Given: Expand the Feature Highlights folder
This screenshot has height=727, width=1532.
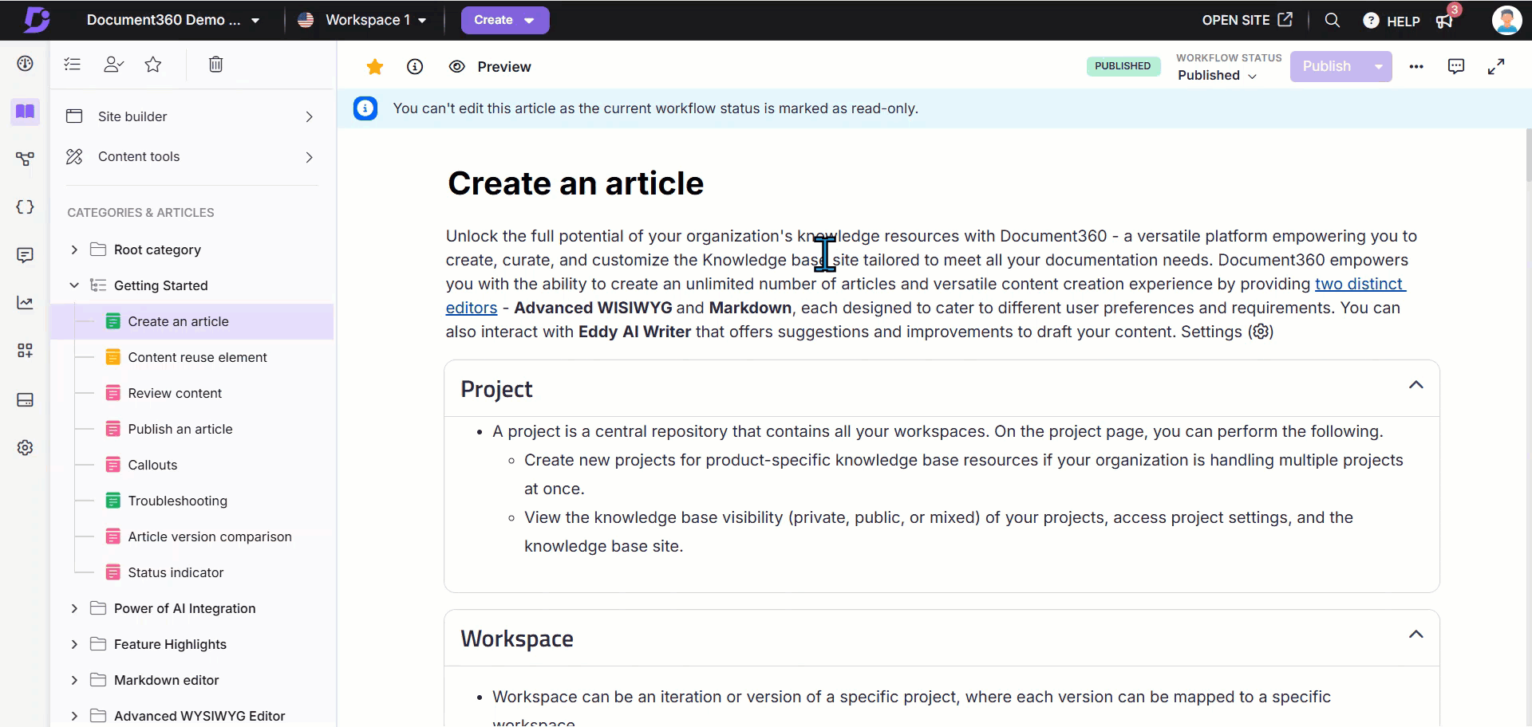Looking at the screenshot, I should [74, 644].
